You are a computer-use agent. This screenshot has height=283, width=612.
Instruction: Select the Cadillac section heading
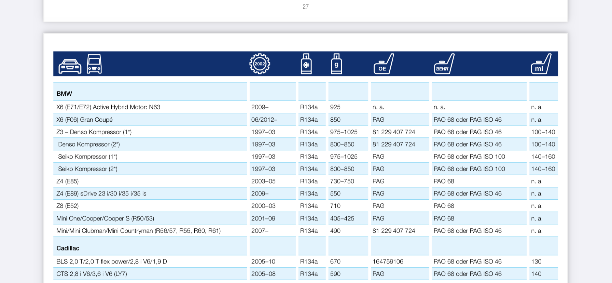coord(68,248)
